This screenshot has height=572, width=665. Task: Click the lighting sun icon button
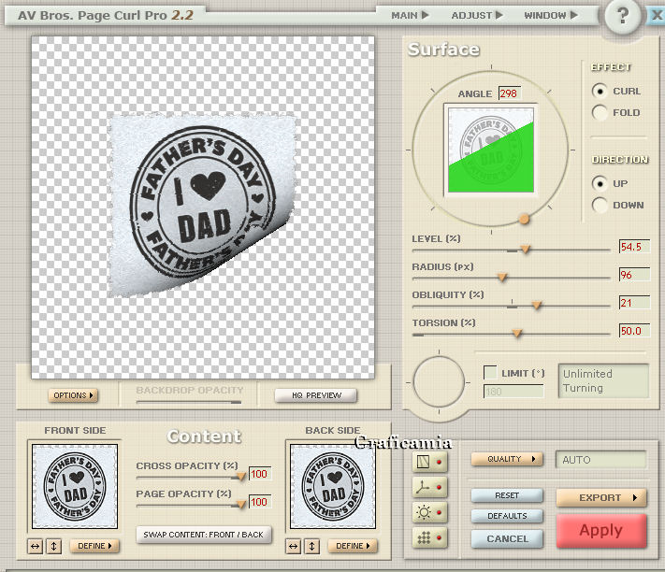click(x=429, y=513)
